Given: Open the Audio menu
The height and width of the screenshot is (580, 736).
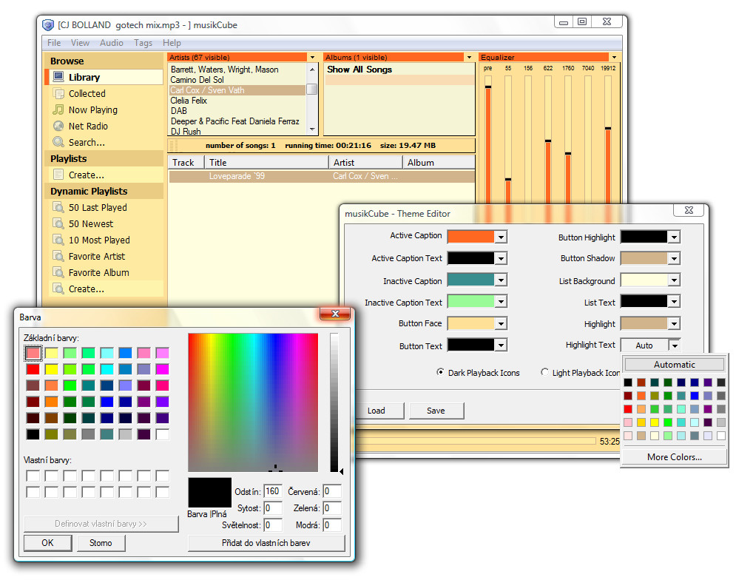Looking at the screenshot, I should [111, 43].
